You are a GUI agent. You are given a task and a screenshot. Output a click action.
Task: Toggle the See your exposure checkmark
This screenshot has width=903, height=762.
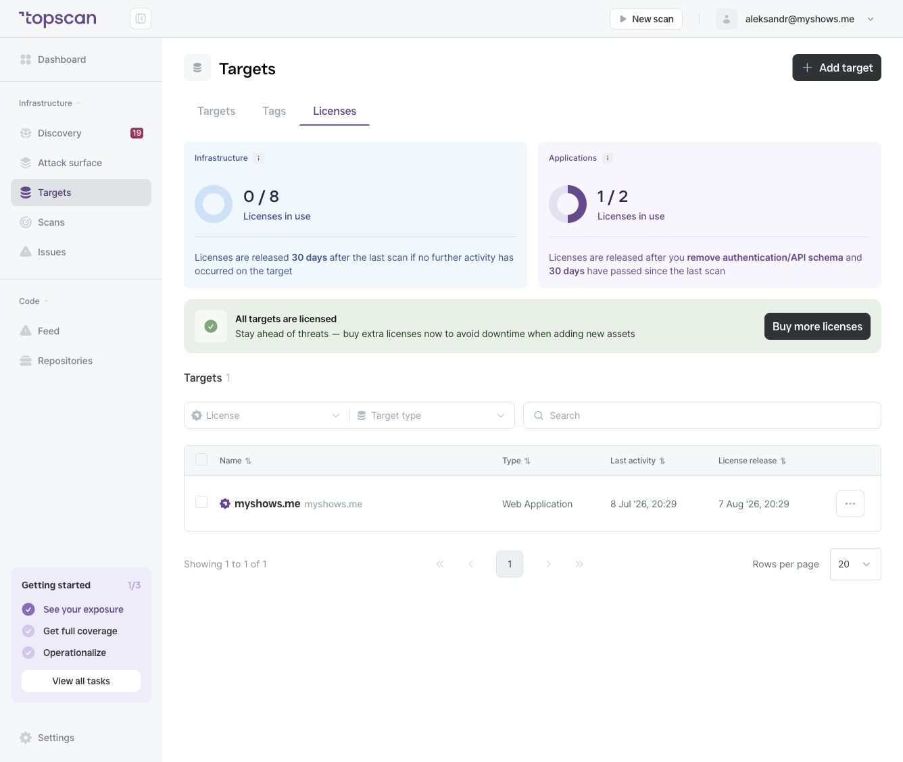(28, 609)
